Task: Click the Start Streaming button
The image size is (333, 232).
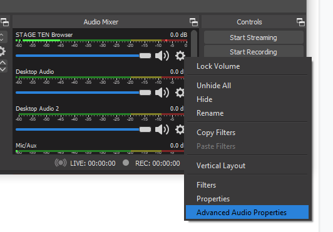Action: (x=254, y=38)
